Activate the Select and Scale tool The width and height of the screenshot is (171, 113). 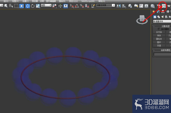tap(38, 6)
